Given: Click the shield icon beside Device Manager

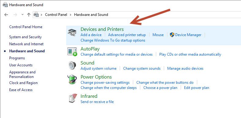Looking at the screenshot, I should [172, 35].
